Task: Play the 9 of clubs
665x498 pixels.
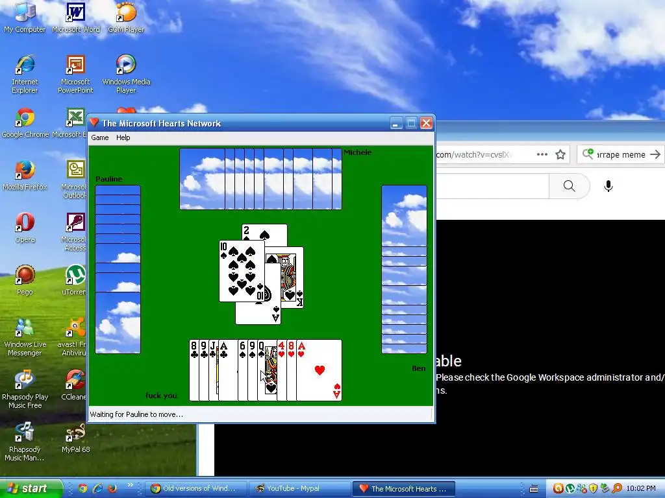Action: click(203, 370)
